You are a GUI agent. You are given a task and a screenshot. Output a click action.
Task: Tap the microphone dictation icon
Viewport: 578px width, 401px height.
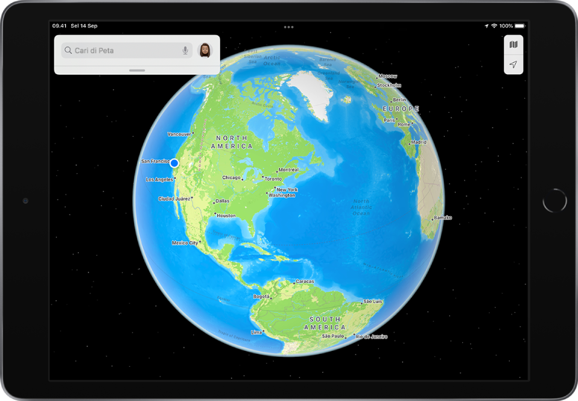[x=185, y=51]
